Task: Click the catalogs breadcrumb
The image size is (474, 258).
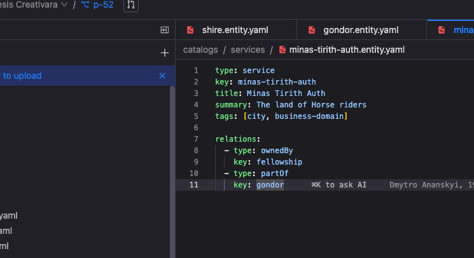Action: point(200,50)
